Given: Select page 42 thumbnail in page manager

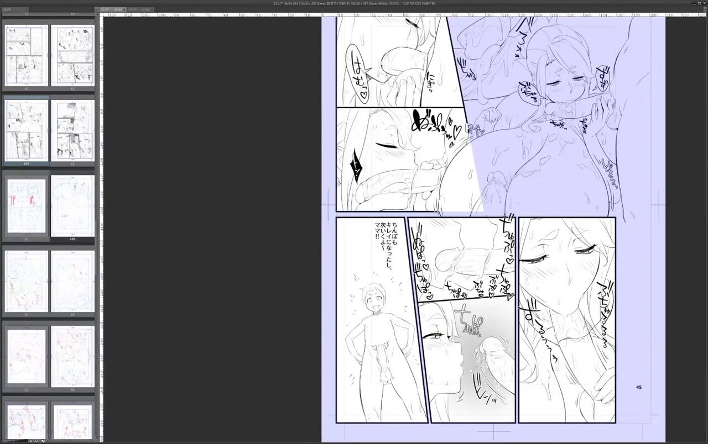Looking at the screenshot, I should 72,55.
